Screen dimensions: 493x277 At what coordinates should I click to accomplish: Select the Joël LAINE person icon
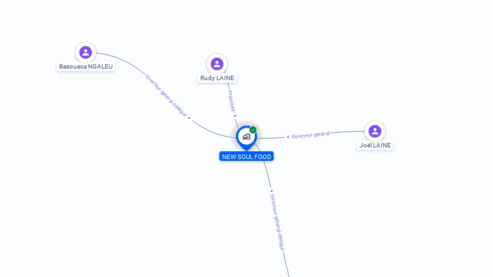coord(375,131)
